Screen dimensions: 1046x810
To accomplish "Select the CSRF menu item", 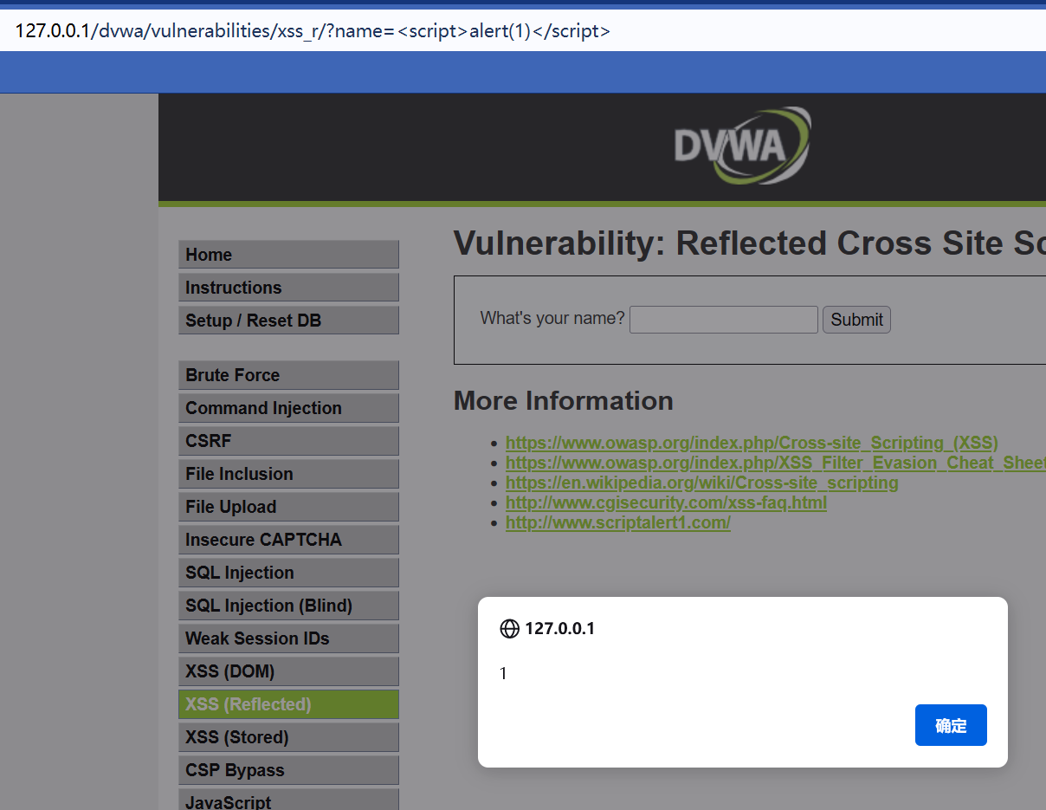I will pyautogui.click(x=288, y=441).
